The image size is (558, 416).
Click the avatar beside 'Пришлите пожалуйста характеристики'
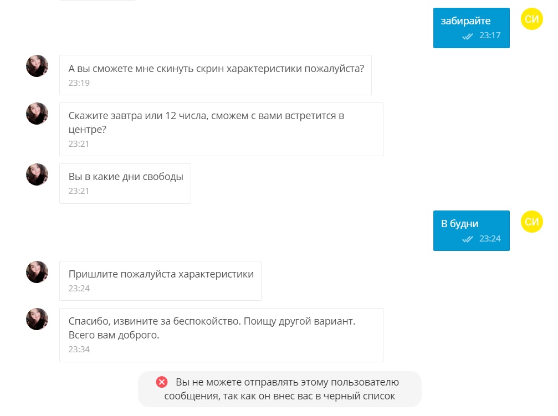(x=37, y=272)
